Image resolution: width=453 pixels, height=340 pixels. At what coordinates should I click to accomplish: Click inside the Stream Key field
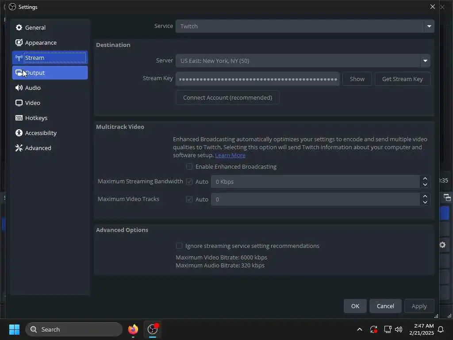pyautogui.click(x=258, y=79)
